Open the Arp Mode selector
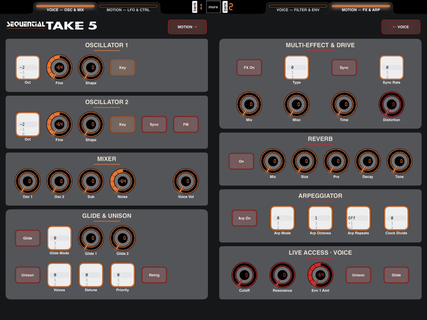 pos(282,218)
